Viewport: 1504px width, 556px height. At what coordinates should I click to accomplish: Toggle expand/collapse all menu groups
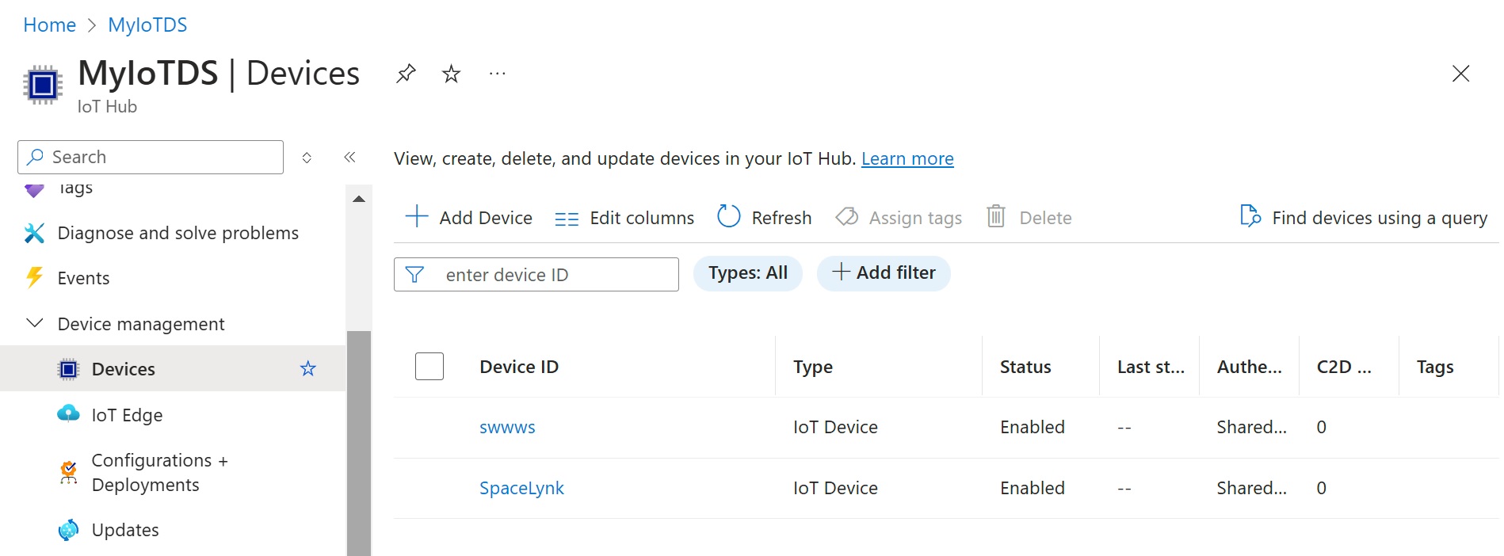307,158
